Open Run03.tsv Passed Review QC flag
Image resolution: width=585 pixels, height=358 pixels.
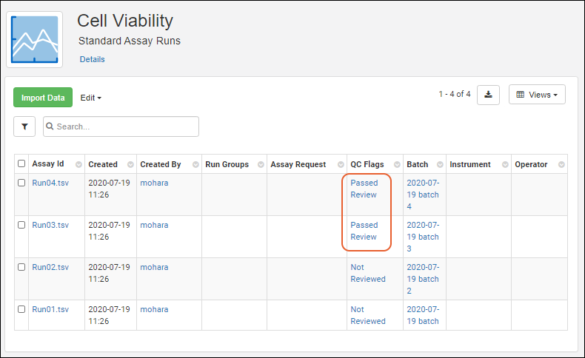(x=364, y=231)
